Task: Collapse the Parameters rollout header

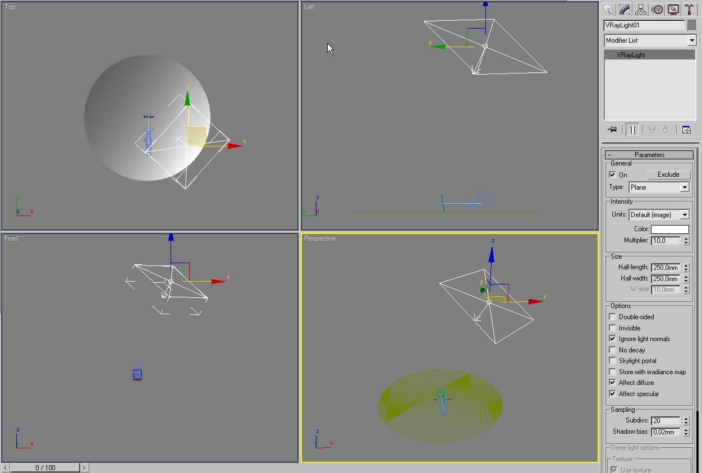Action: coord(649,155)
